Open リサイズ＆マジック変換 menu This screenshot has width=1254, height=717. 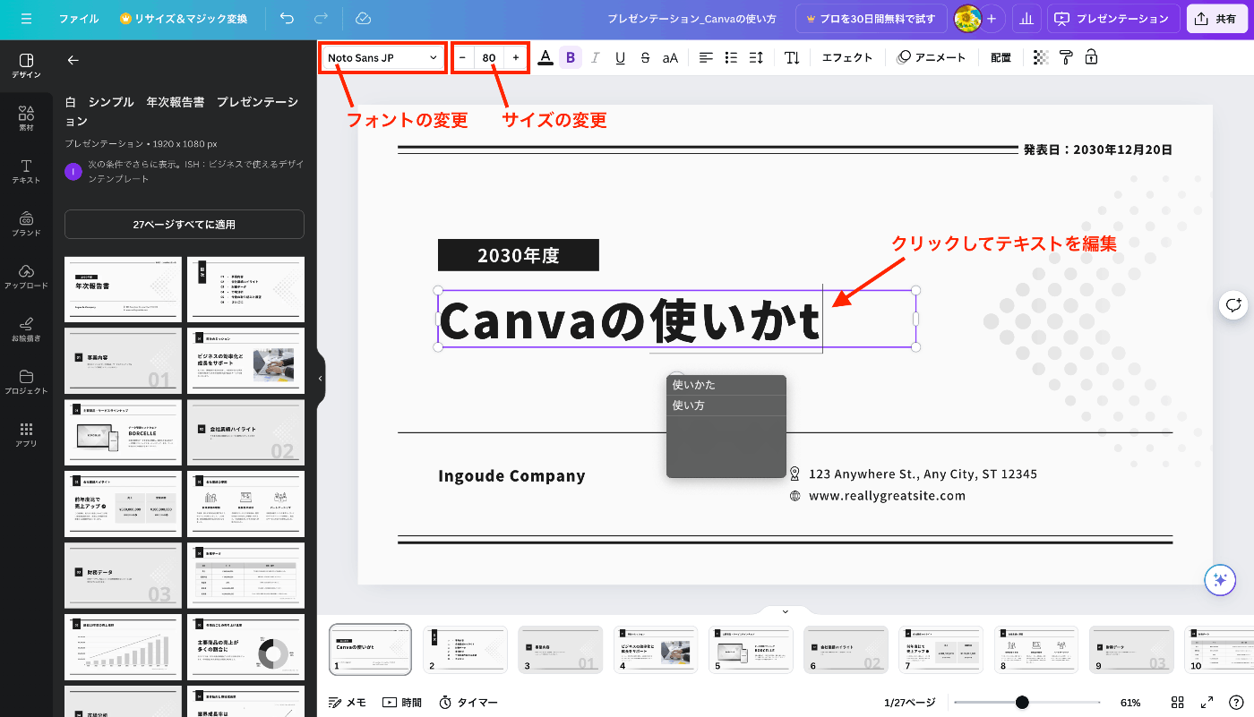[184, 18]
